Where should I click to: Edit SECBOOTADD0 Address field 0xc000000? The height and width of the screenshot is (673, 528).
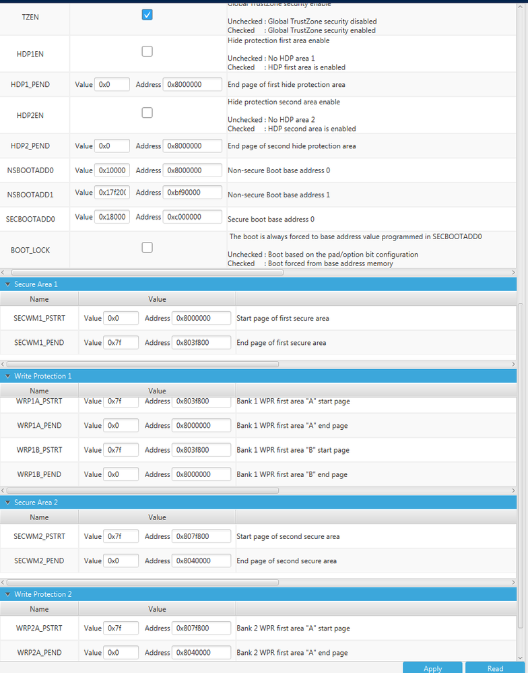193,217
